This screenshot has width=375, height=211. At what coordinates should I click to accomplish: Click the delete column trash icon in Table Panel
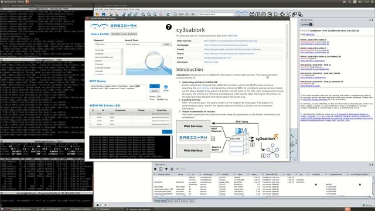click(172, 169)
